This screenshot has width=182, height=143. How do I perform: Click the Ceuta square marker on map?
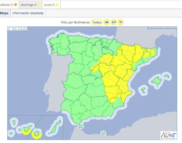[x=81, y=127]
